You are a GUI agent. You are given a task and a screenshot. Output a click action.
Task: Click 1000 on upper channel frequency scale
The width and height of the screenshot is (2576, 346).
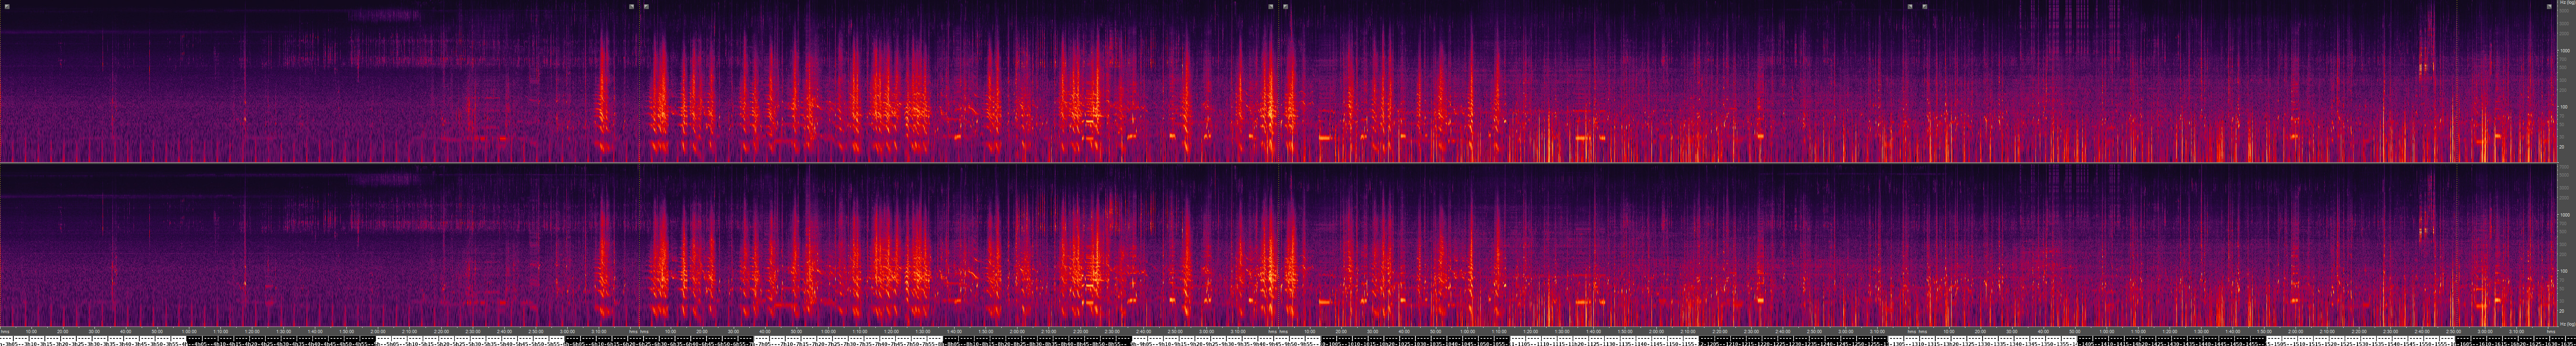(2564, 50)
